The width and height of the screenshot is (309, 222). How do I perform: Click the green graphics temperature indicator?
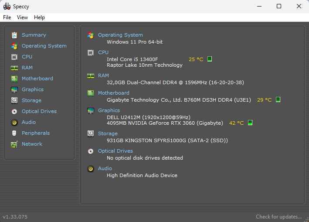tap(250, 123)
